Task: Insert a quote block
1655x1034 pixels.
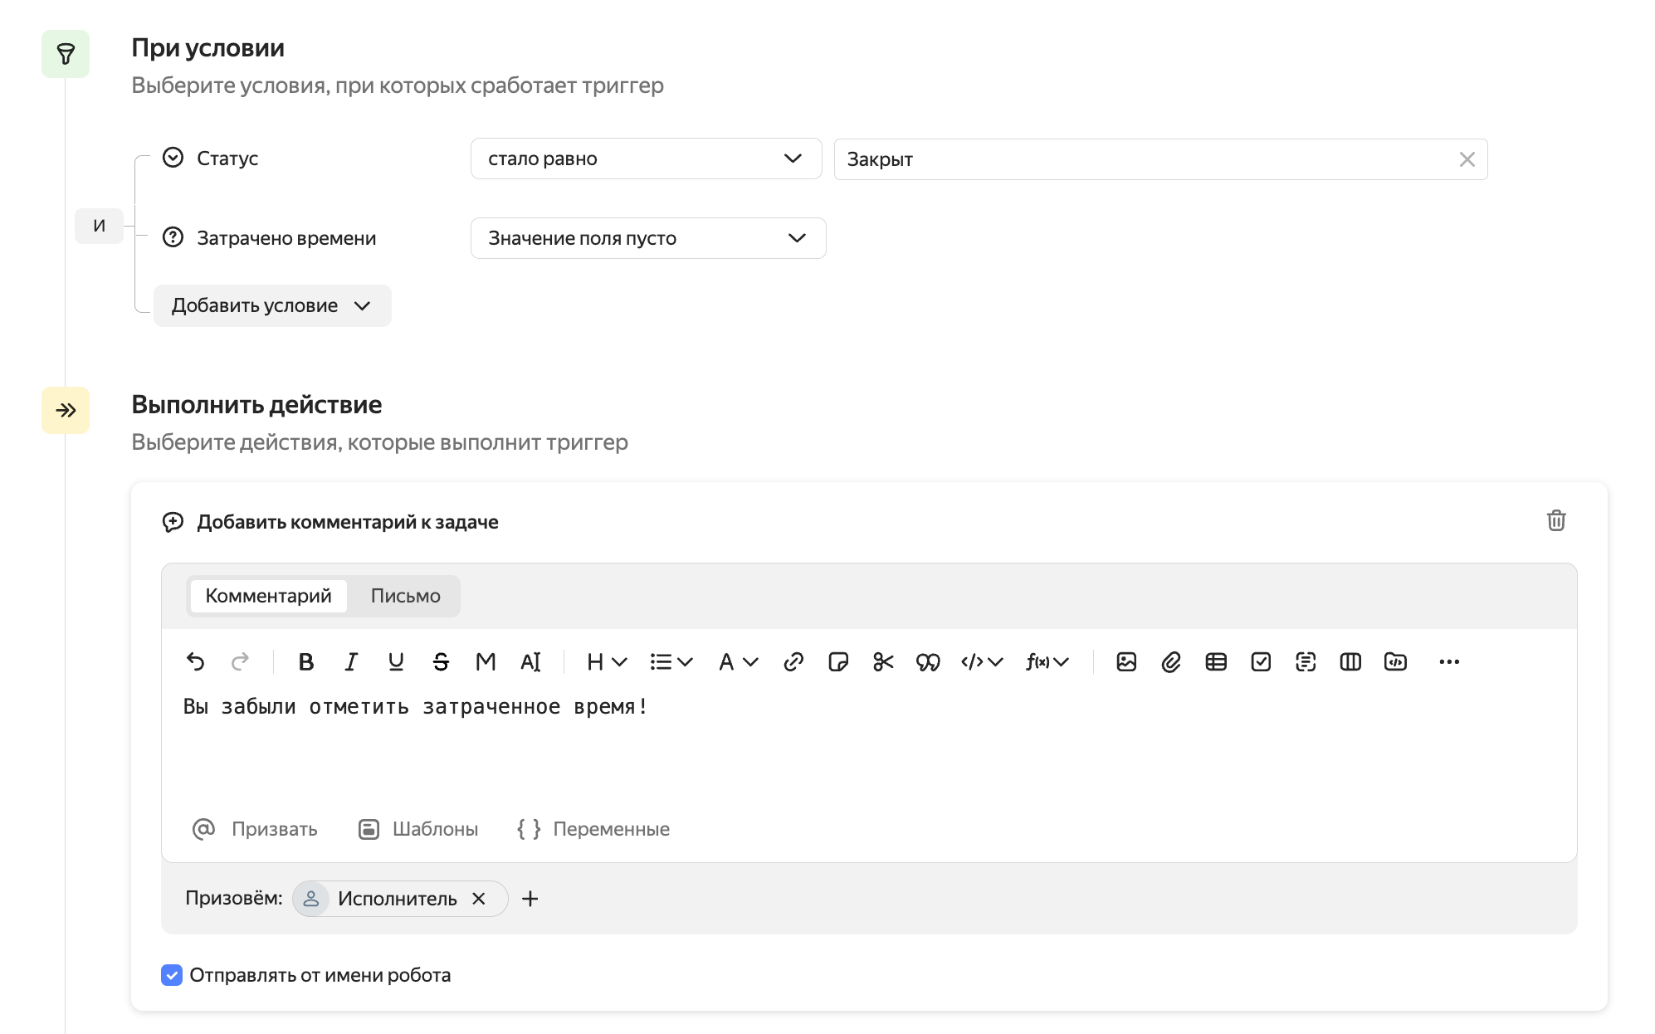Action: (x=927, y=661)
